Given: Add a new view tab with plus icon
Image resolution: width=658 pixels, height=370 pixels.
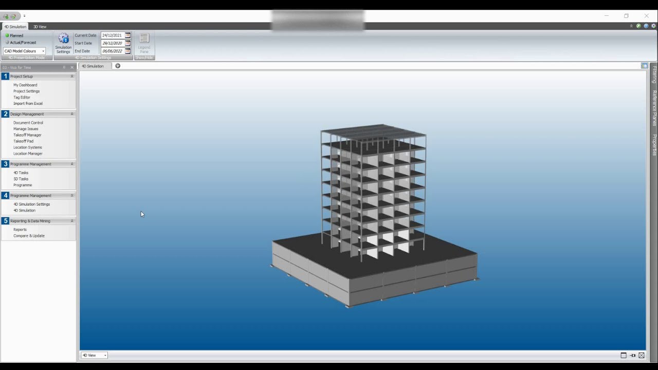Looking at the screenshot, I should pos(118,66).
